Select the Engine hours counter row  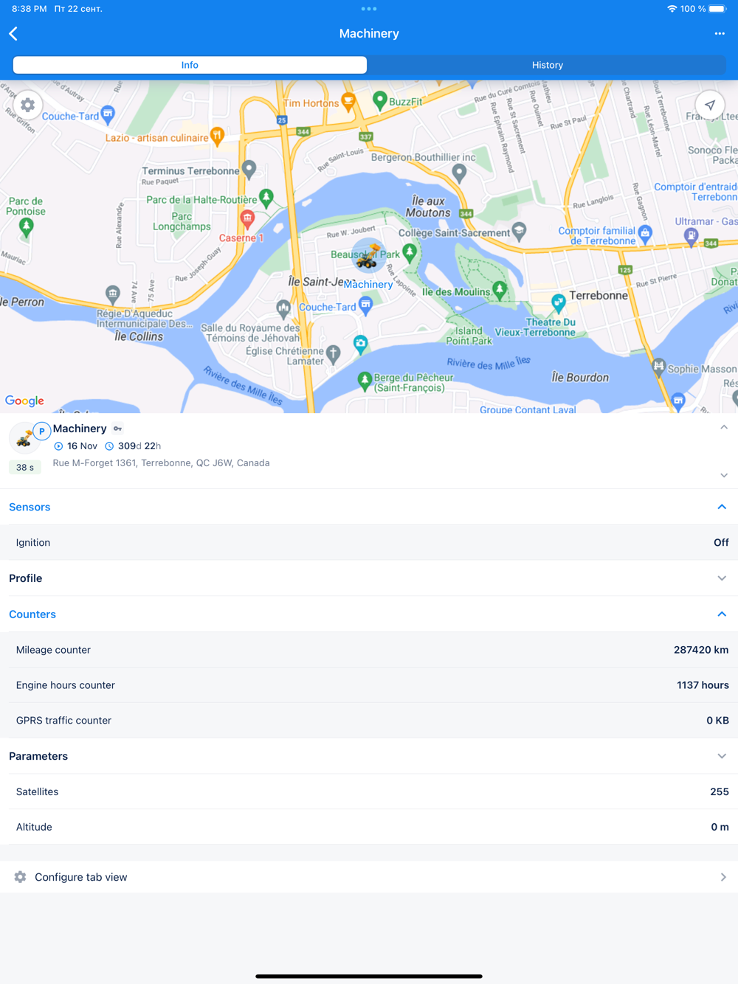pyautogui.click(x=369, y=685)
